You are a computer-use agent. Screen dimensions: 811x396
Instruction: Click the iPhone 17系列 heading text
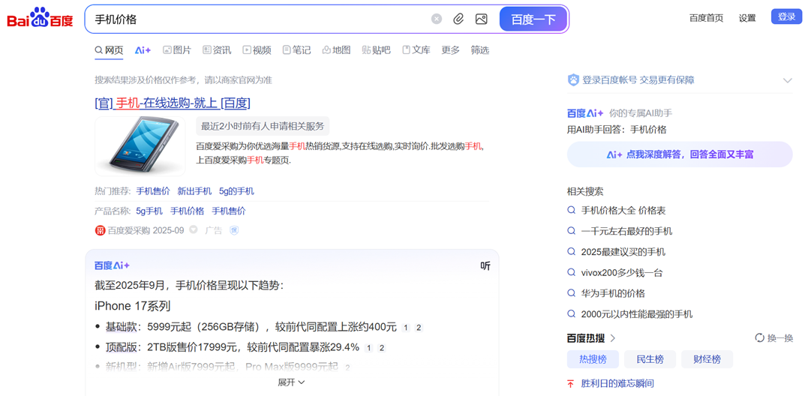coord(132,306)
